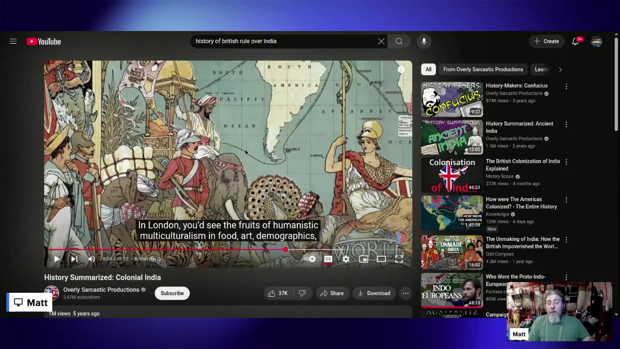
Task: Click the Odd Compass channel name
Action: pos(500,254)
